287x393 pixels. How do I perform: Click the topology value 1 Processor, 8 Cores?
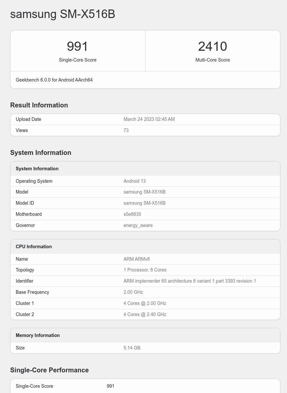(145, 270)
